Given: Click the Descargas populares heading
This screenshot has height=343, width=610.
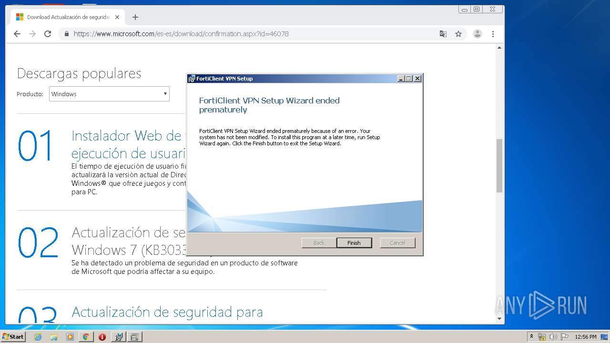Looking at the screenshot, I should (x=79, y=73).
